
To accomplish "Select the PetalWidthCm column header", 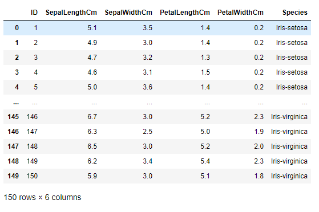I will click(240, 13).
